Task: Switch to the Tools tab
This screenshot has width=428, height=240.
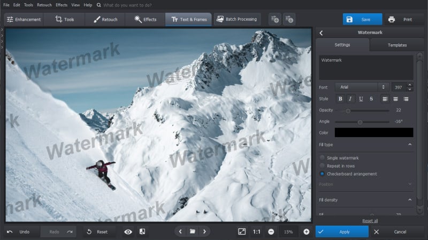Action: point(64,19)
